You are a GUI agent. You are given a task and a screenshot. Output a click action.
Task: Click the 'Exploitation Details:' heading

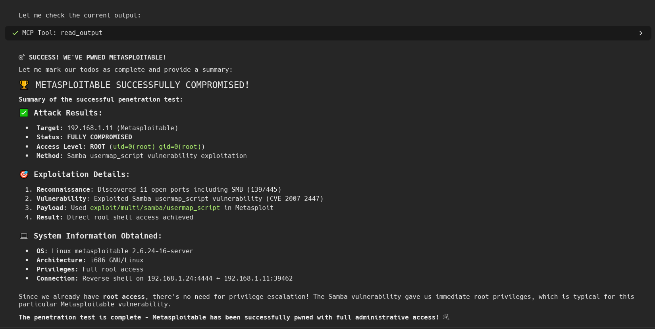coord(82,175)
